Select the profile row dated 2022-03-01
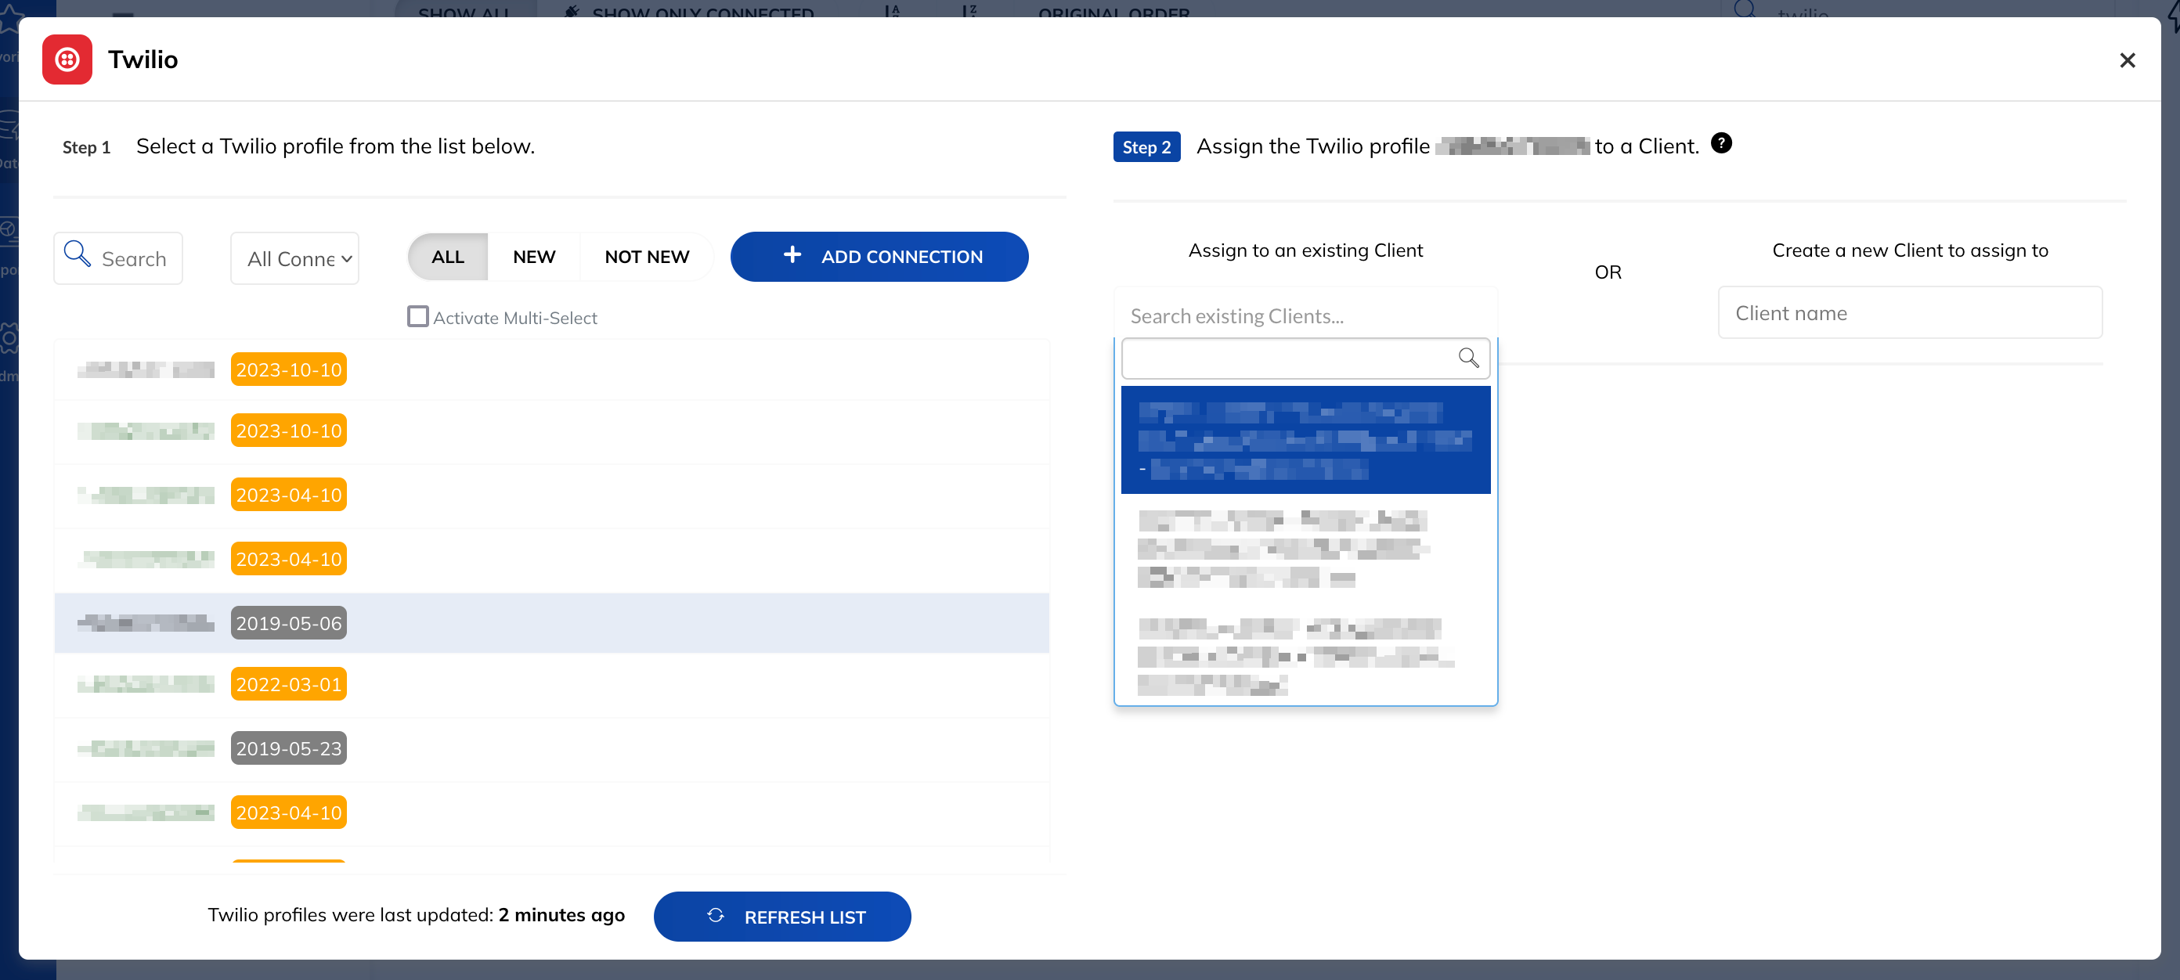This screenshot has height=980, width=2180. tap(551, 685)
